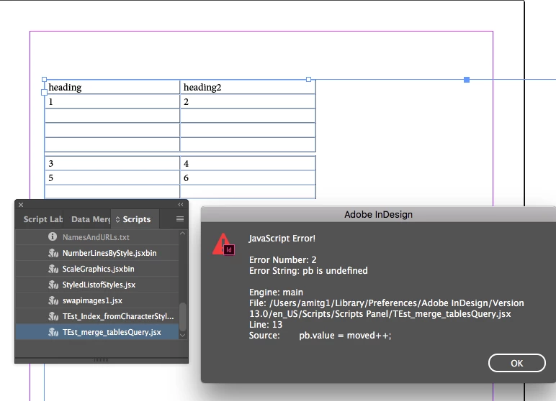The width and height of the screenshot is (556, 401).
Task: Click script icon next to TEst_merge_tablesQuery.jsx
Action: [x=53, y=332]
